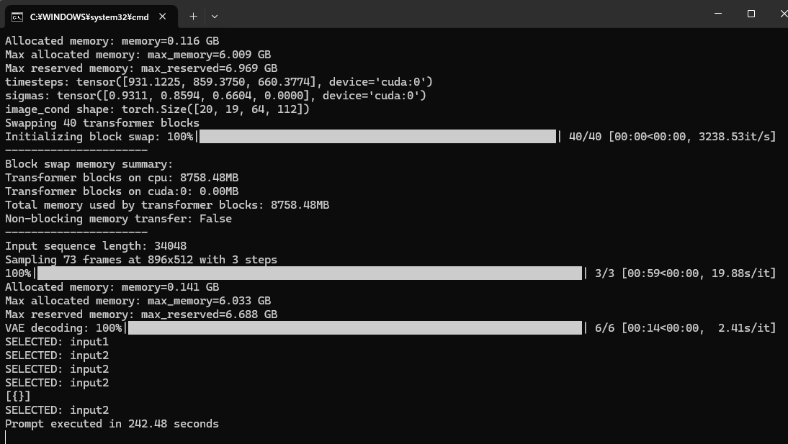Click the 'image_cond shape' output line

coord(157,109)
